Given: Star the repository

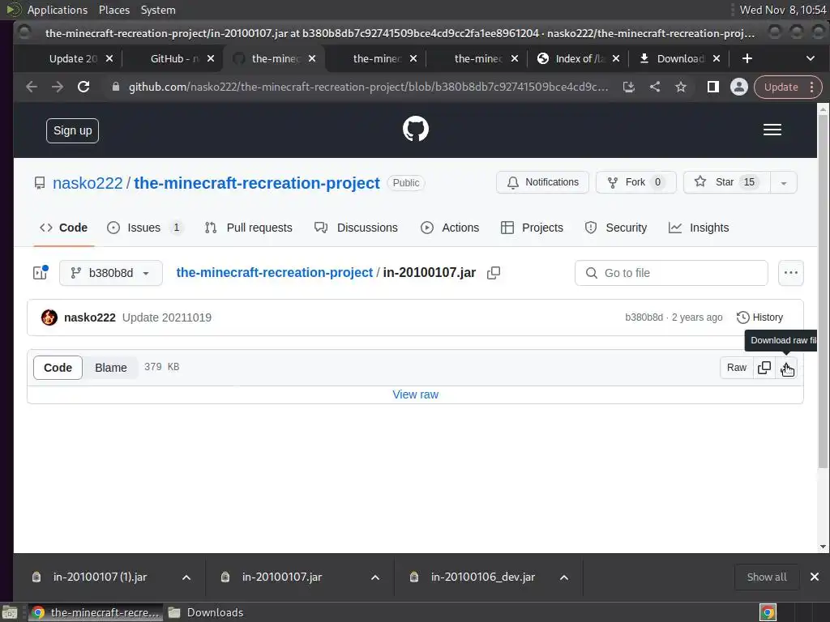Looking at the screenshot, I should coord(727,182).
